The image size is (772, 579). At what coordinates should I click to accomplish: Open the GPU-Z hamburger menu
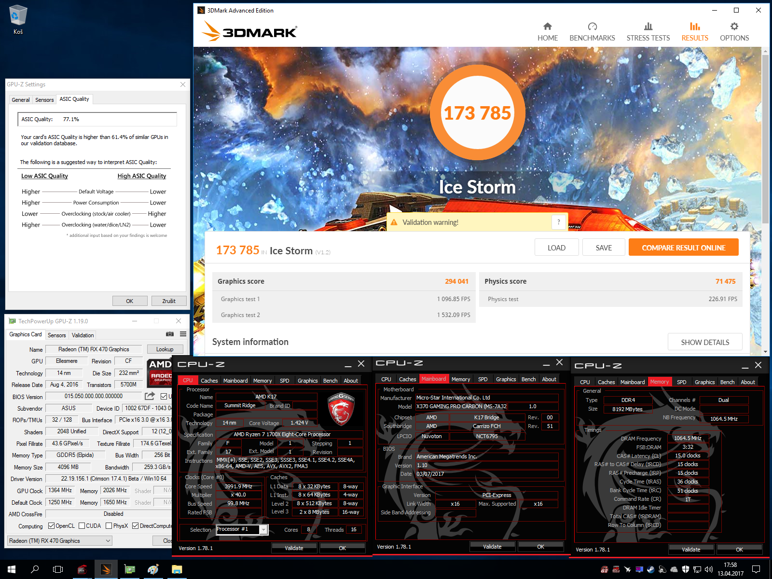[x=183, y=334]
